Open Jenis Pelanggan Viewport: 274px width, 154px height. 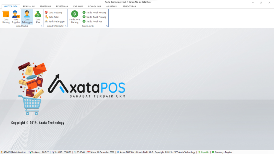click(55, 21)
